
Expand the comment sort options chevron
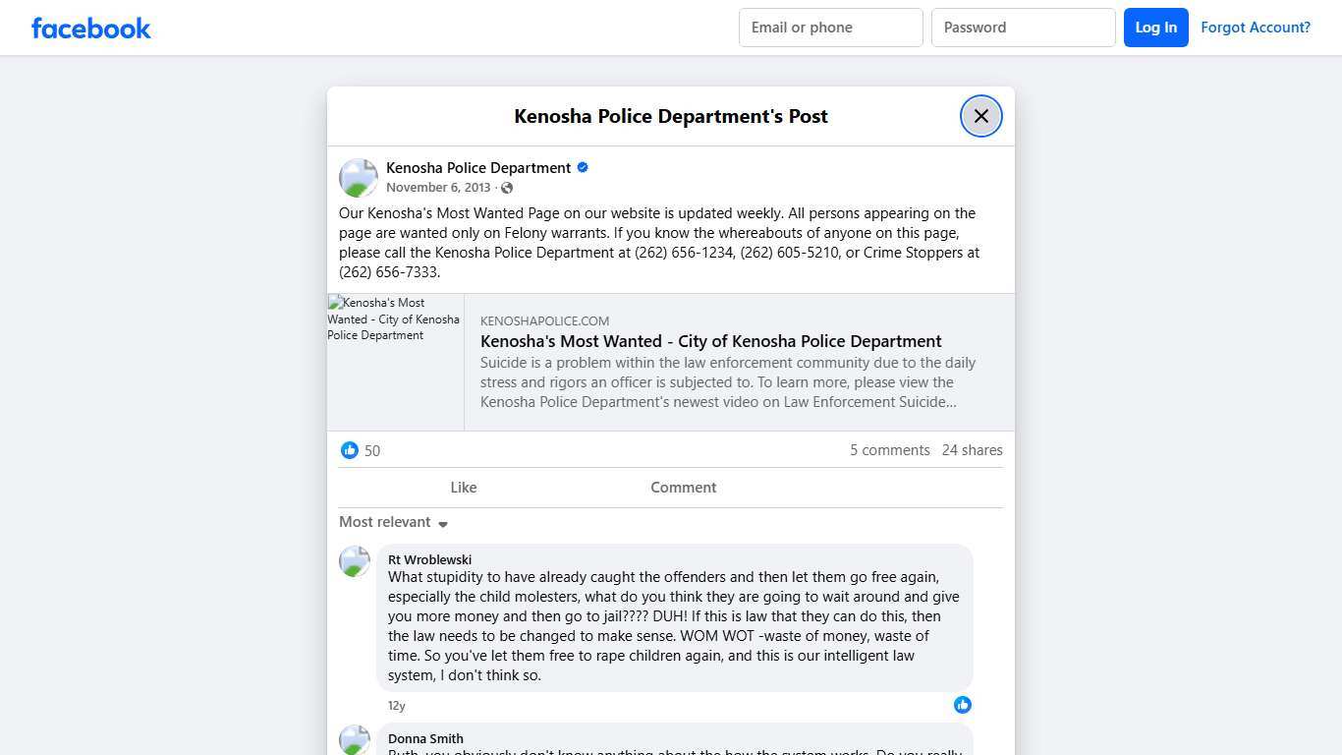(442, 523)
